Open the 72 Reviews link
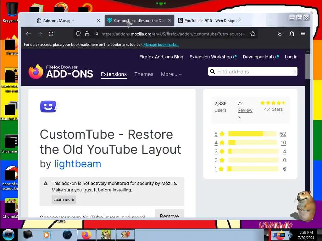Screen dimensions: 322x241 click(x=245, y=110)
